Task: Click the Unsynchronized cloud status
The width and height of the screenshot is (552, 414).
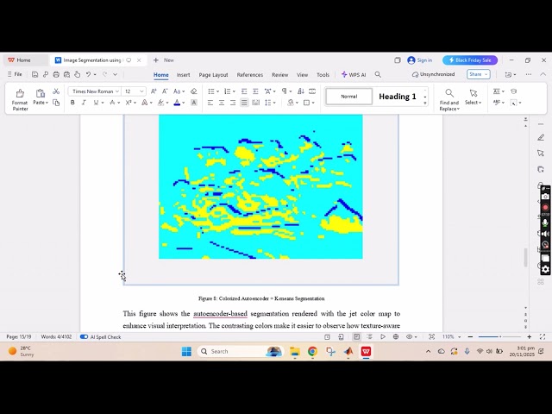Action: coord(433,74)
